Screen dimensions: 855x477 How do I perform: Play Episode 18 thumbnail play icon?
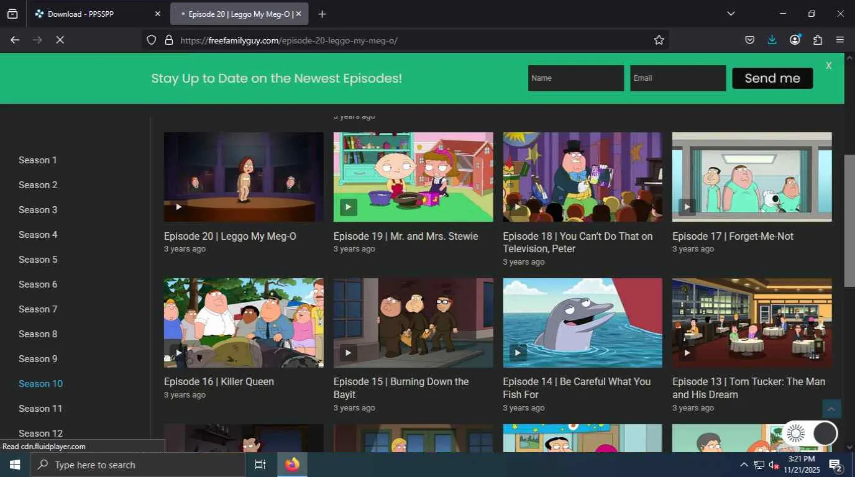click(518, 207)
